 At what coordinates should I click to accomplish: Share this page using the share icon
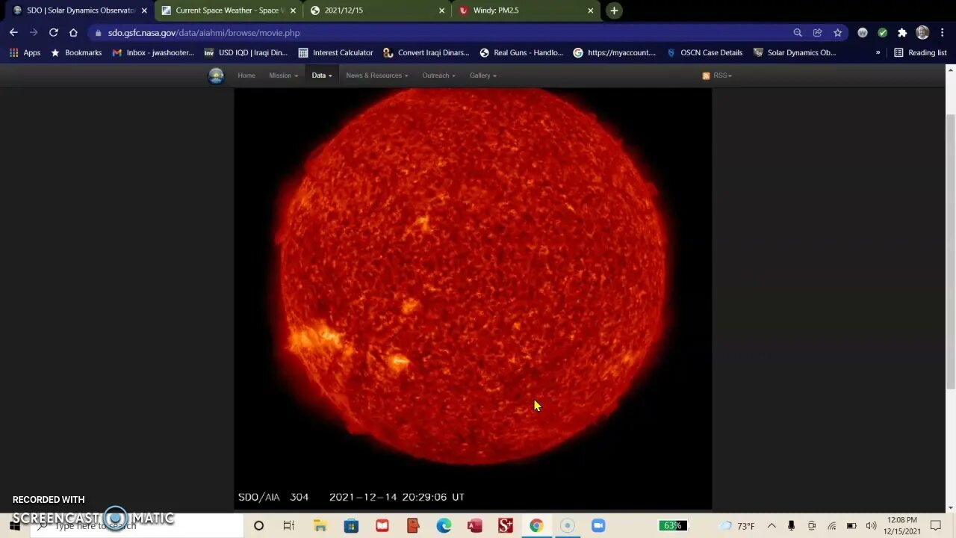[818, 33]
